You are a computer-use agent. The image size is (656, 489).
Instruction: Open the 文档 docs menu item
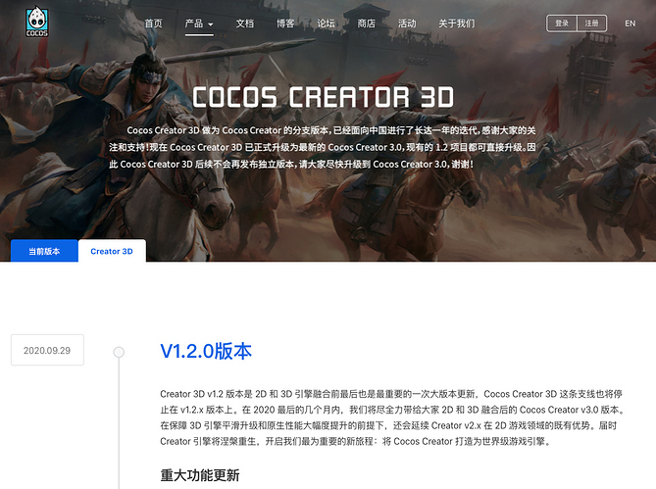pyautogui.click(x=245, y=24)
